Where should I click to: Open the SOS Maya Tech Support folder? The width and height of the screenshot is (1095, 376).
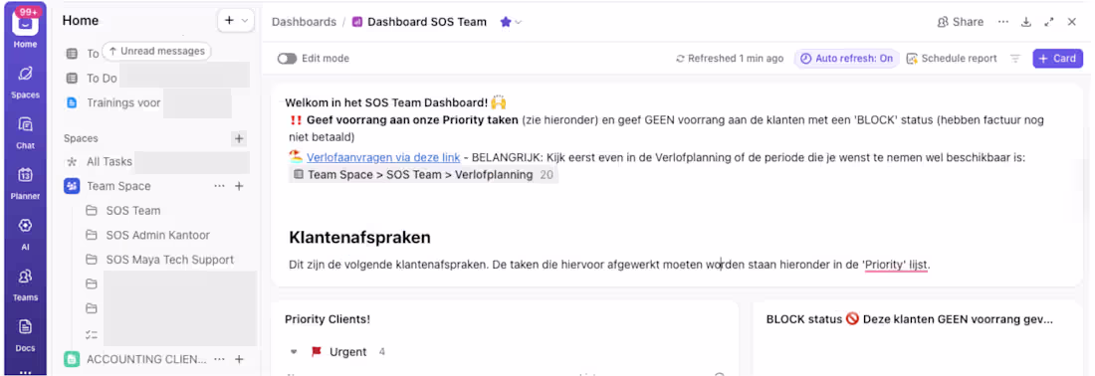click(x=169, y=260)
